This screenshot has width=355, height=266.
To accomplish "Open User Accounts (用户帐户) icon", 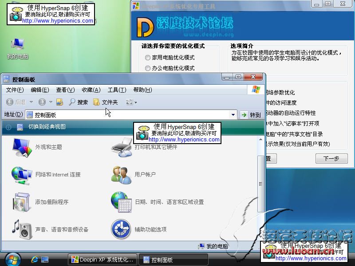I will [121, 175].
